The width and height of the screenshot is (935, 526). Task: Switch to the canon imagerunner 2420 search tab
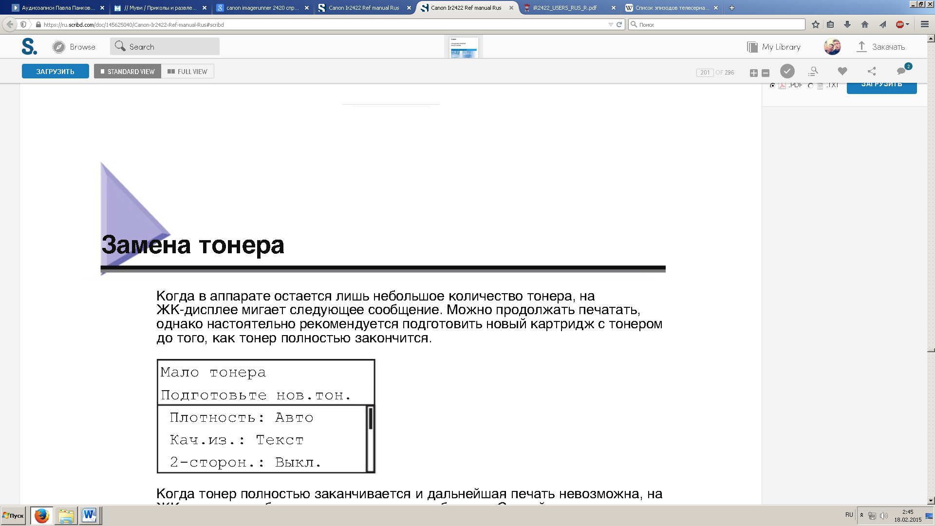tap(262, 8)
